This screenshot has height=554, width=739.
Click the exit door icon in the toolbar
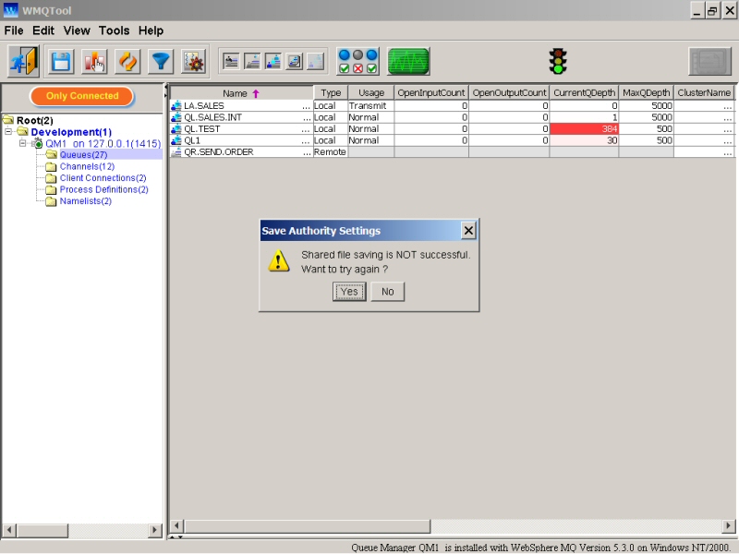pyautogui.click(x=23, y=61)
